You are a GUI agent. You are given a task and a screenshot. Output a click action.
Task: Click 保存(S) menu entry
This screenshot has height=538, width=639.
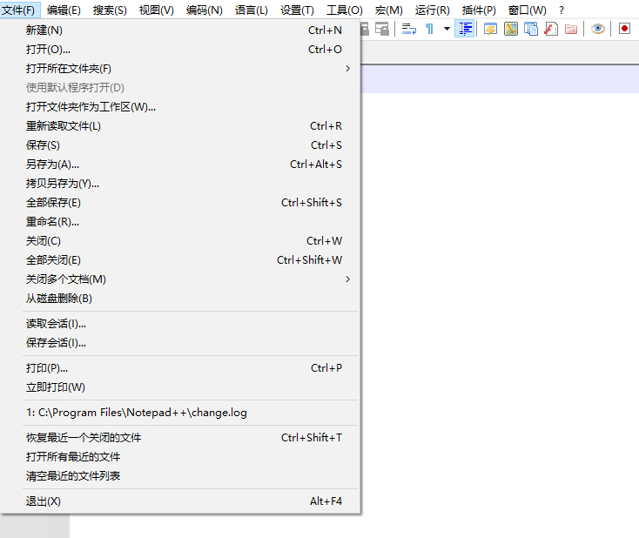tap(180, 145)
